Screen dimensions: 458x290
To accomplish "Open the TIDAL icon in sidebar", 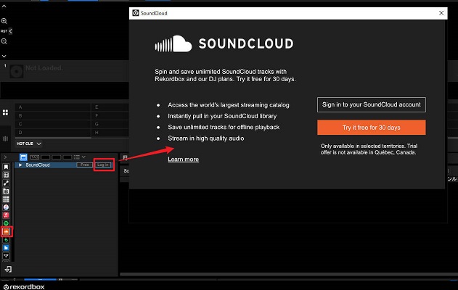I will 6,256.
